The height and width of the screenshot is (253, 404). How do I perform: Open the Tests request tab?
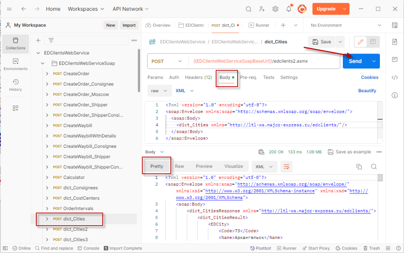pyautogui.click(x=269, y=77)
